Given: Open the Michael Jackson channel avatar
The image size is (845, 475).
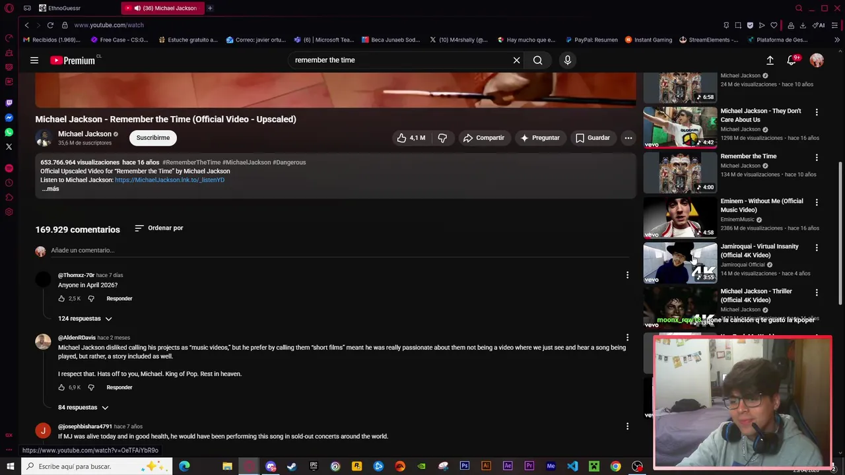Looking at the screenshot, I should (x=44, y=138).
